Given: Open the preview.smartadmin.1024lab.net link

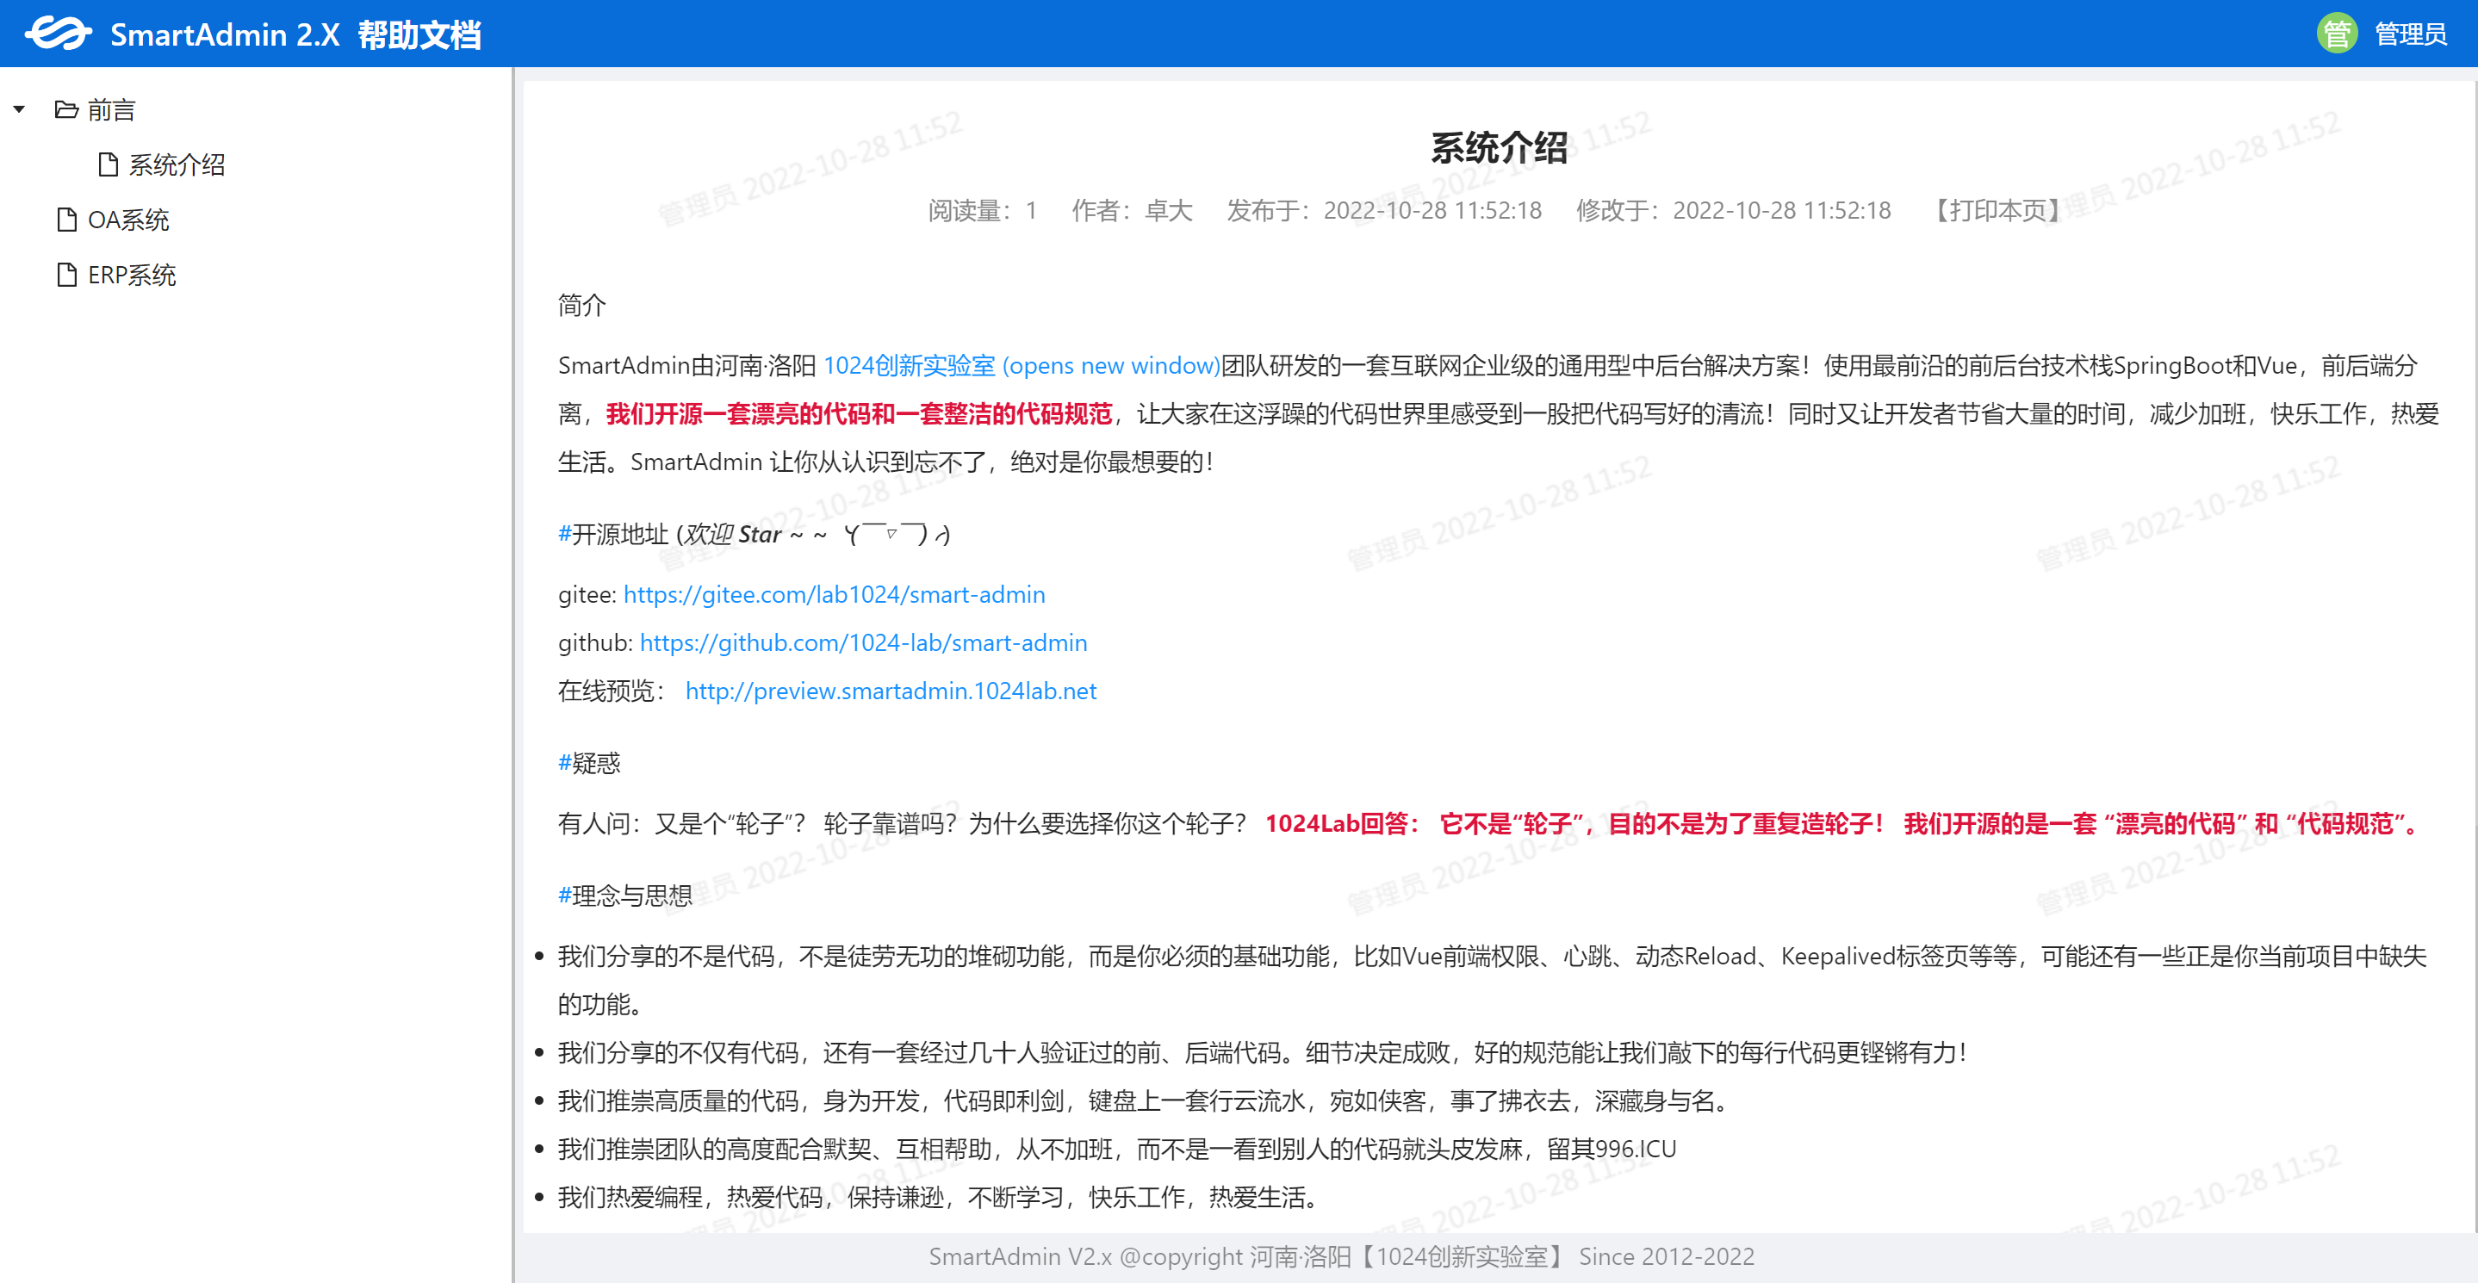Looking at the screenshot, I should [x=891, y=691].
